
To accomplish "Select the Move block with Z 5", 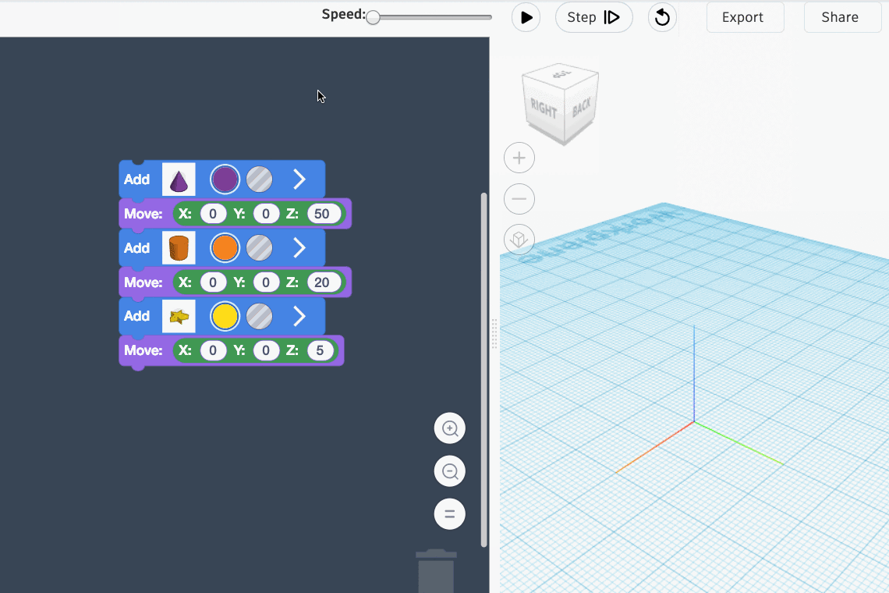I will coord(232,350).
